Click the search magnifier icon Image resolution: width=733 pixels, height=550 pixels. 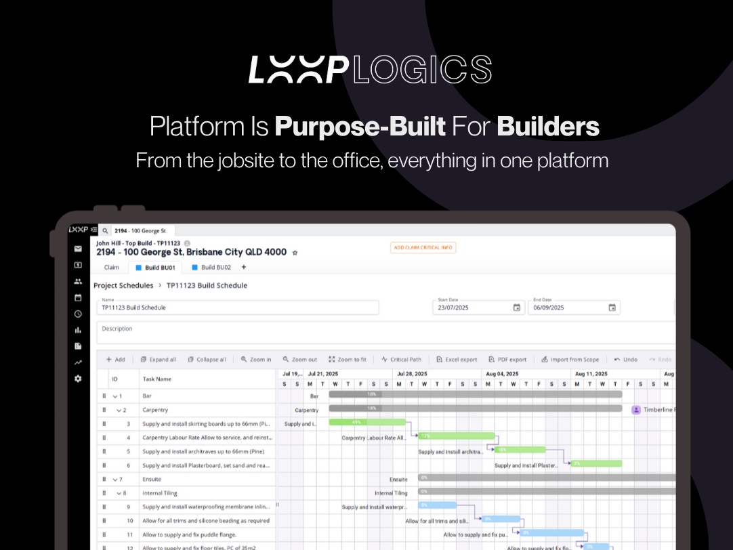point(105,231)
